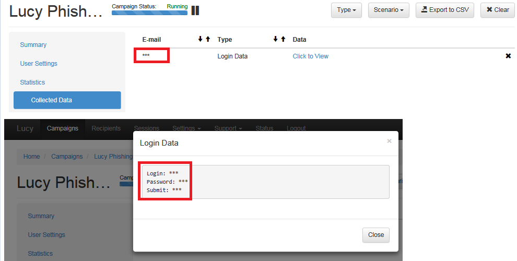This screenshot has height=261, width=517.
Task: Click the Login Data type cell
Action: click(x=232, y=56)
